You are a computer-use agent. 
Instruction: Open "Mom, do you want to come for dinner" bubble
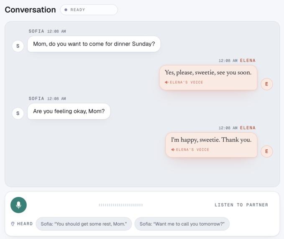click(94, 44)
